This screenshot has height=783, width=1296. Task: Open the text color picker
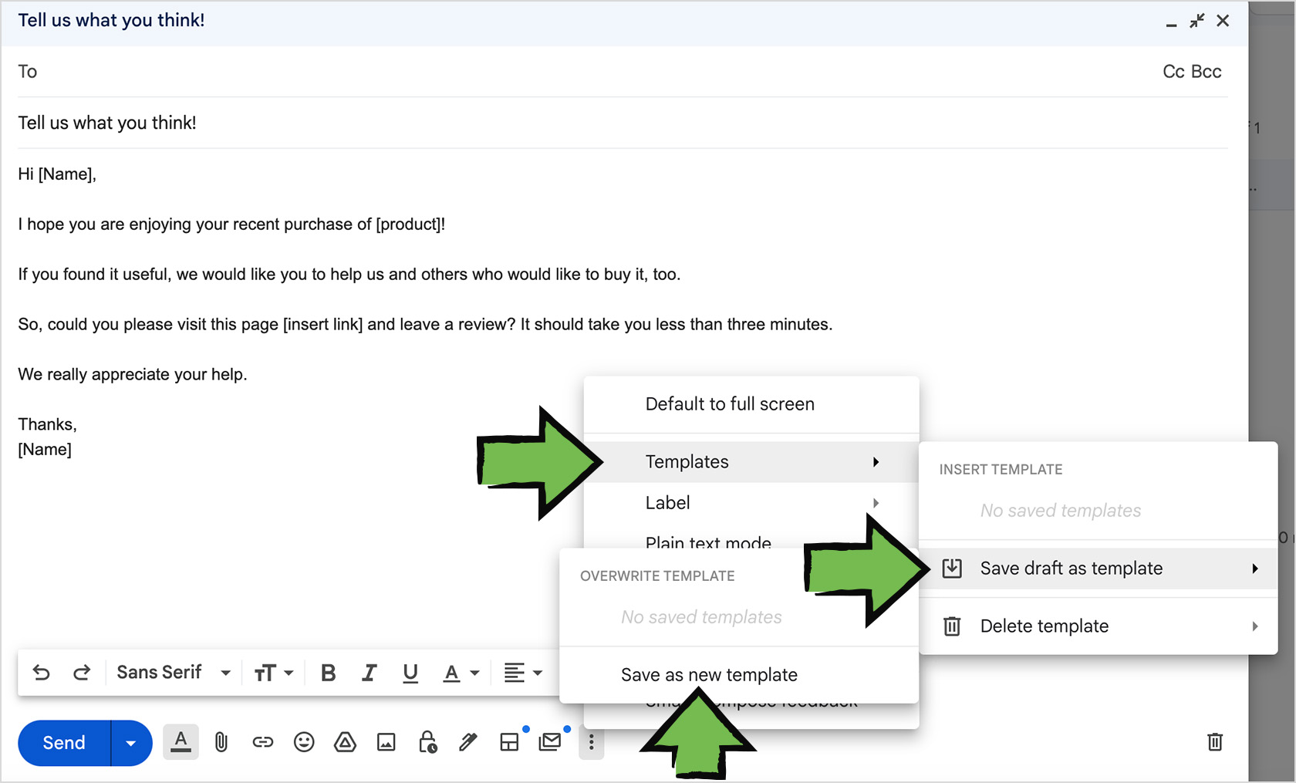tap(461, 673)
